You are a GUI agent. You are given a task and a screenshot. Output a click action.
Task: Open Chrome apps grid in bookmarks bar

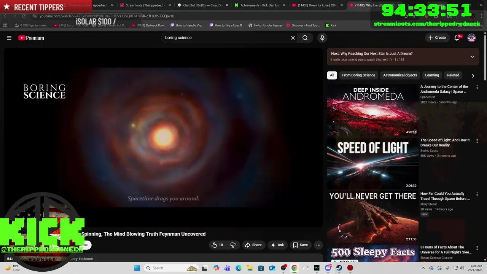click(5, 25)
